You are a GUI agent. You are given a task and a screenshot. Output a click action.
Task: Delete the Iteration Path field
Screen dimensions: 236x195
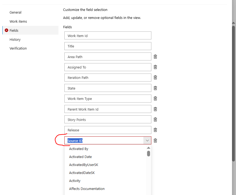coord(155,77)
